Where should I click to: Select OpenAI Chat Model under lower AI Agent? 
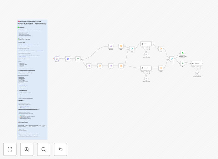146,78
